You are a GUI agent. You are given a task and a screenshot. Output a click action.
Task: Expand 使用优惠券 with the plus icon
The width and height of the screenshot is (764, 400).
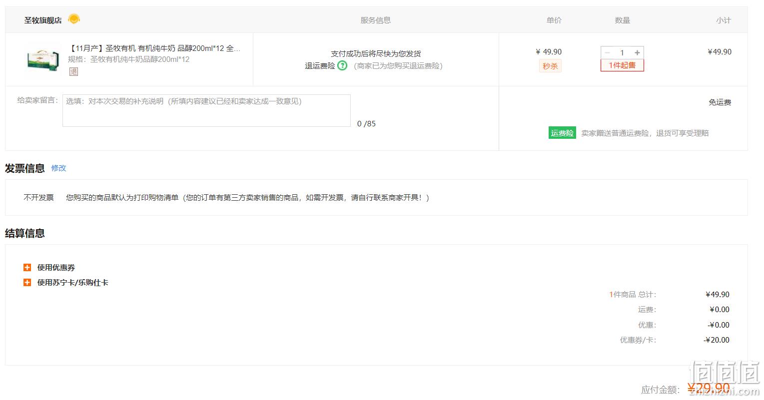click(x=27, y=268)
